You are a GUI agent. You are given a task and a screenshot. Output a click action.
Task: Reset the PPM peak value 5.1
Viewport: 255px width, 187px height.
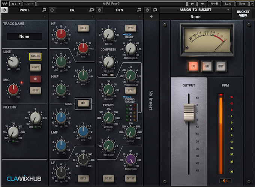click(x=225, y=181)
